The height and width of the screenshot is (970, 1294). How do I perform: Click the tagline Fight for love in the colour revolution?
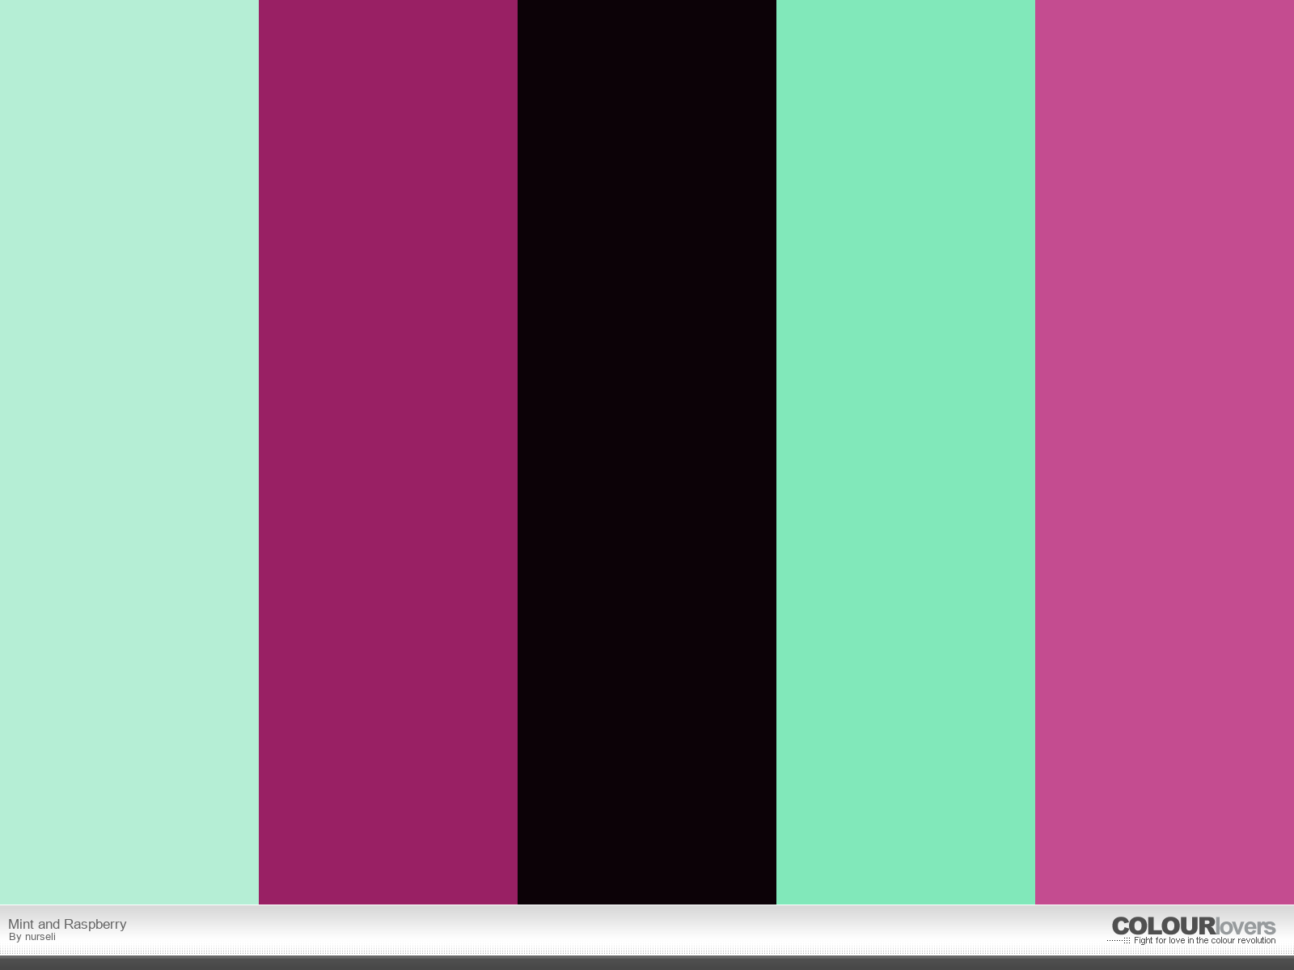click(x=1204, y=940)
